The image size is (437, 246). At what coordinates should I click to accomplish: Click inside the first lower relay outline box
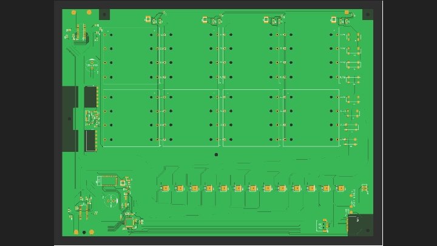click(130, 118)
